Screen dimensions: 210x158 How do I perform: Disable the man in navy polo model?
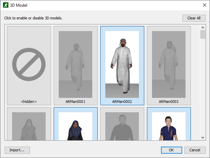(169, 124)
